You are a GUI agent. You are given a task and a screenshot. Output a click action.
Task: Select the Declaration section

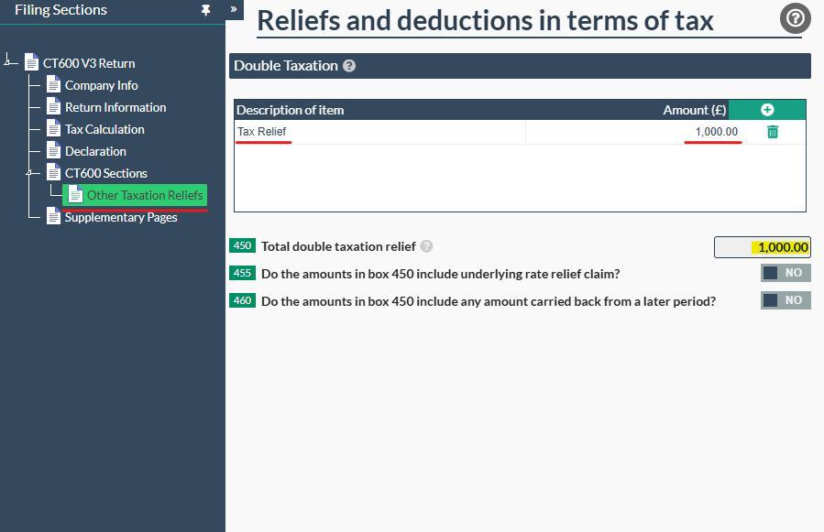(x=95, y=151)
